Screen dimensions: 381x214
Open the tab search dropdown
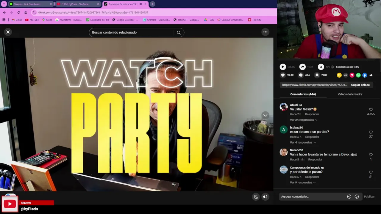[4, 4]
